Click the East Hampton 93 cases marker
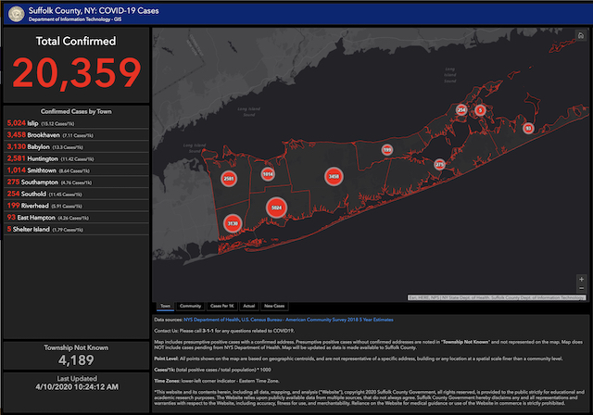 [528, 128]
